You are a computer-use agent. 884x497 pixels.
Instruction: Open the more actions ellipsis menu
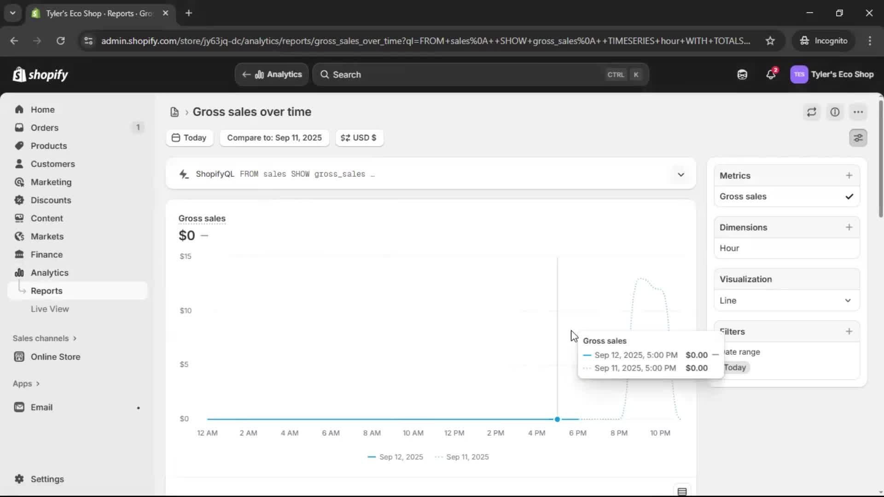pos(858,112)
